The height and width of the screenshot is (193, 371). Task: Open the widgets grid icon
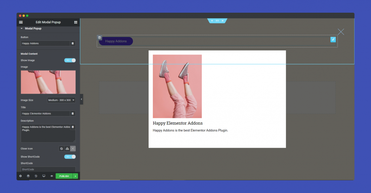pyautogui.click(x=76, y=22)
